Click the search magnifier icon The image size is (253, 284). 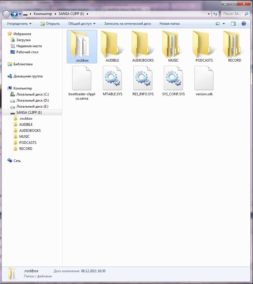[x=246, y=14]
